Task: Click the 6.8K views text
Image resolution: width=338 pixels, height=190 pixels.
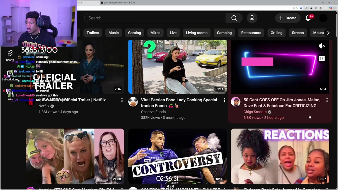Action: [x=252, y=118]
